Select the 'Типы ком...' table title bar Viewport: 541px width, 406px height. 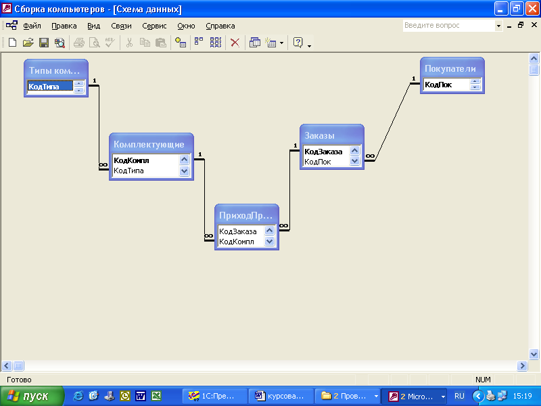click(x=56, y=70)
